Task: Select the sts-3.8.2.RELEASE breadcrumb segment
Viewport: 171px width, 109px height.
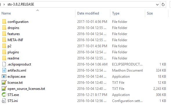Action: click(21, 4)
